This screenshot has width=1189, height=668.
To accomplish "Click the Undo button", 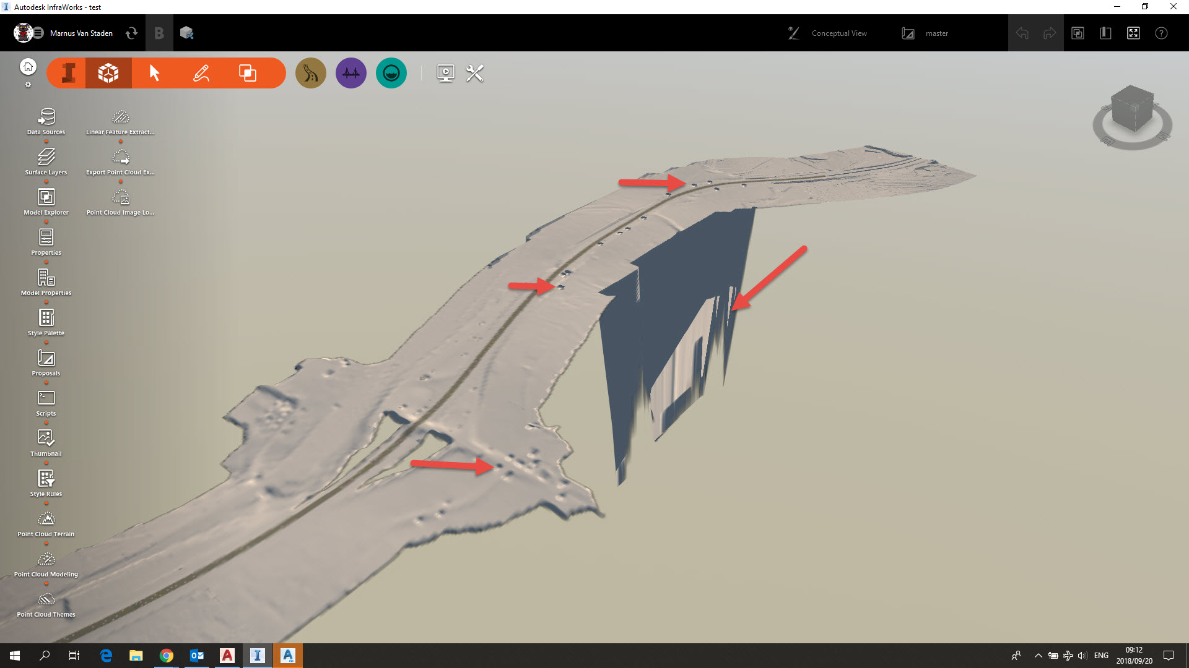I will point(1022,33).
